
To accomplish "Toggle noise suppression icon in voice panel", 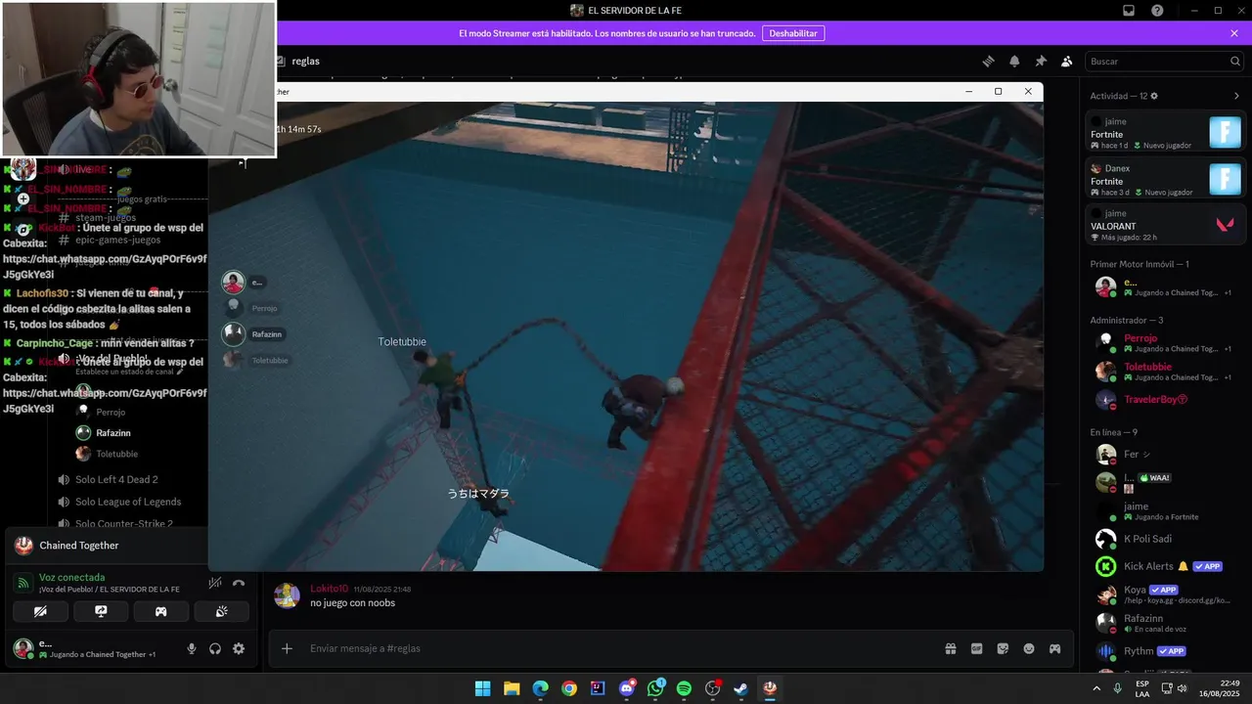I will pos(215,584).
